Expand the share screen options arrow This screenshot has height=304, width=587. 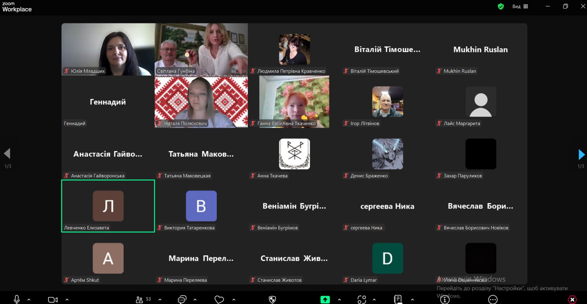pos(339,300)
